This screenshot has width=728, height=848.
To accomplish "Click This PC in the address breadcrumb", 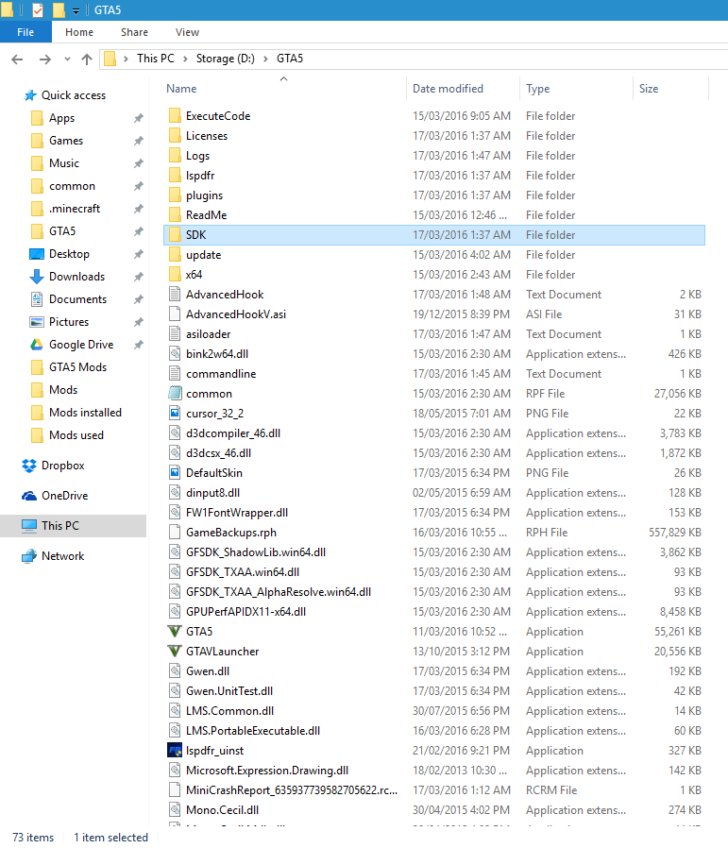I will point(156,59).
